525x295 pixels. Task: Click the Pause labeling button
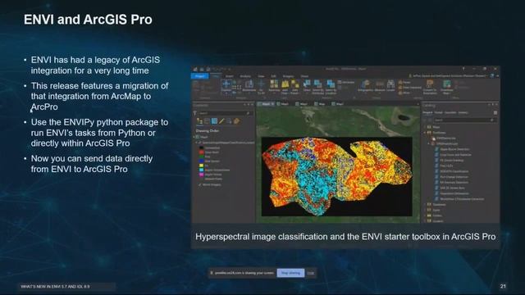(407, 82)
